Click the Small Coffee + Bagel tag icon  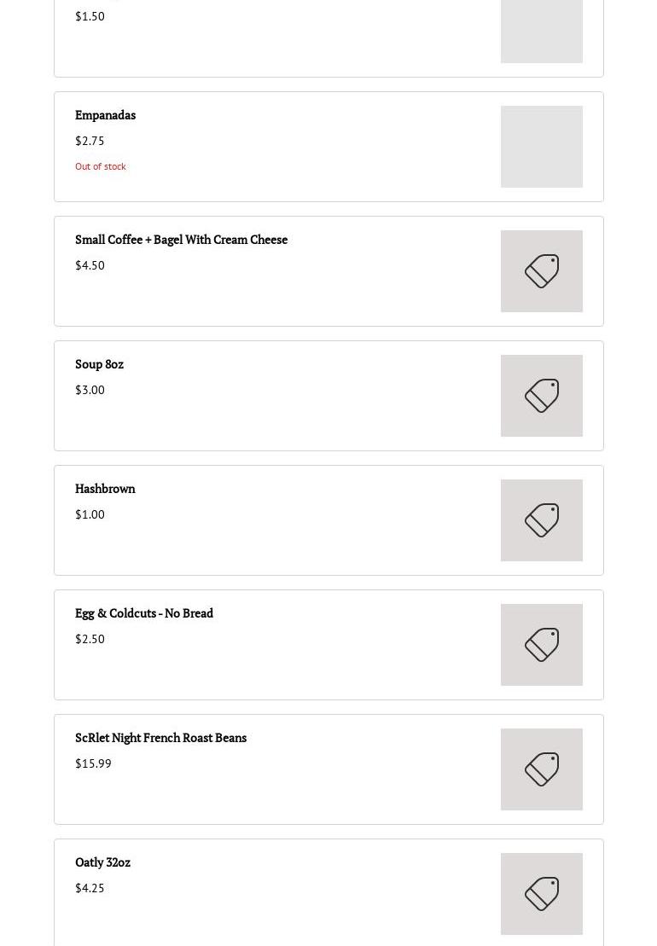tap(542, 271)
